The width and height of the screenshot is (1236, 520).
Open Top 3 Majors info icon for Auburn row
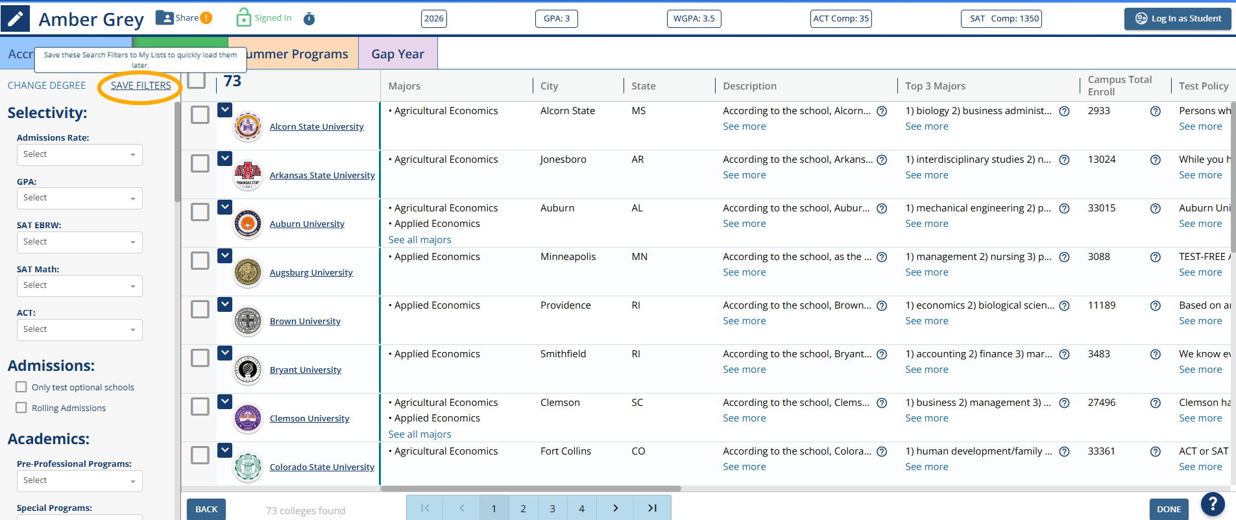[1064, 208]
